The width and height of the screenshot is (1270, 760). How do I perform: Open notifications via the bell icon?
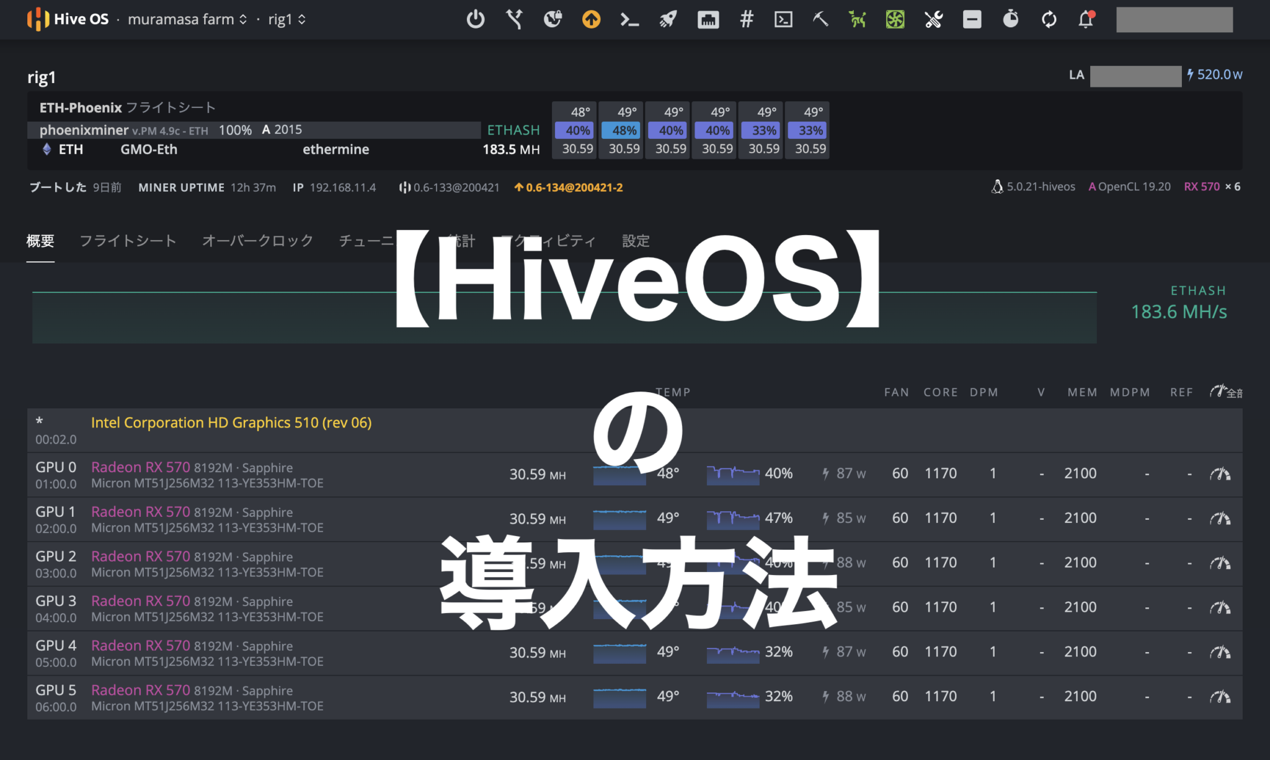click(x=1086, y=19)
